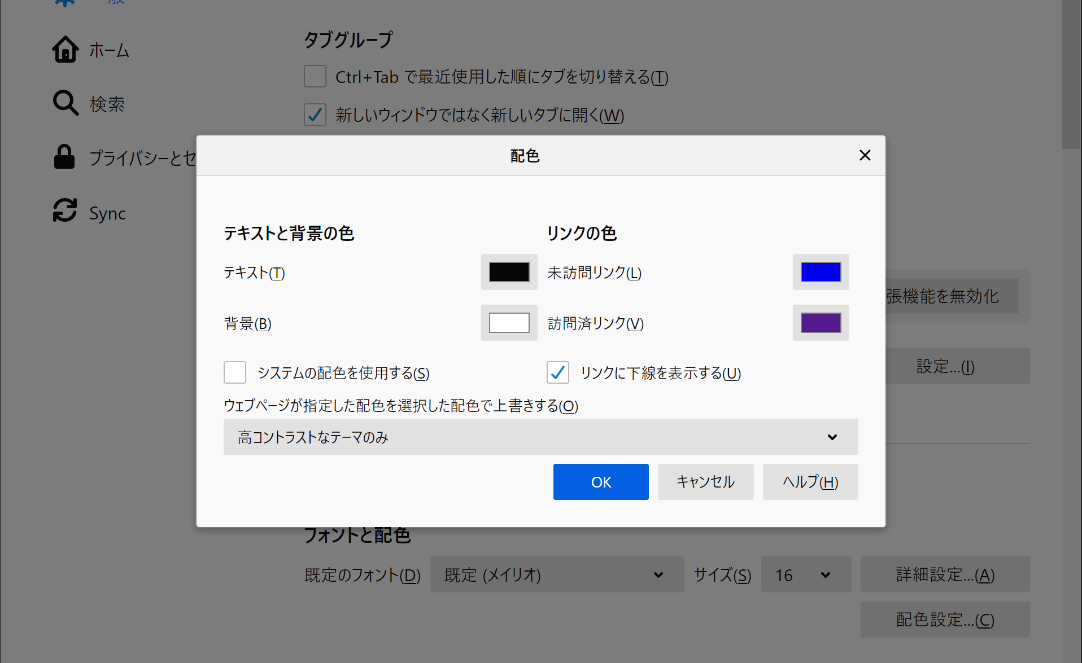Click the Sync arrows icon in sidebar

click(65, 211)
